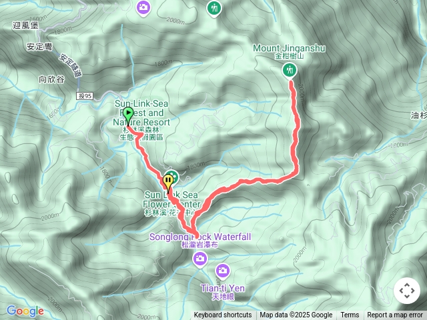
Task: Open Keyboard shortcuts
Action: pos(222,315)
